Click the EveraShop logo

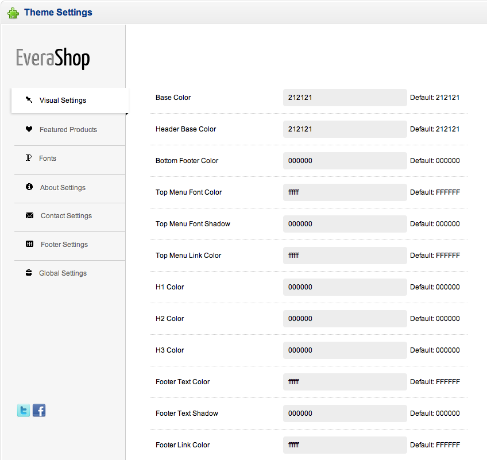(53, 58)
